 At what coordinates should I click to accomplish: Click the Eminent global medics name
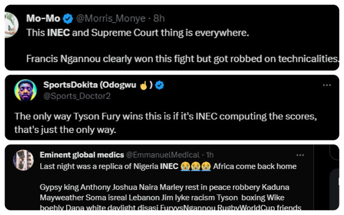click(x=82, y=155)
